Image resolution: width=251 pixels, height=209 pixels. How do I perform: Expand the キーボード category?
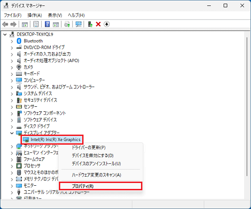(x=12, y=74)
